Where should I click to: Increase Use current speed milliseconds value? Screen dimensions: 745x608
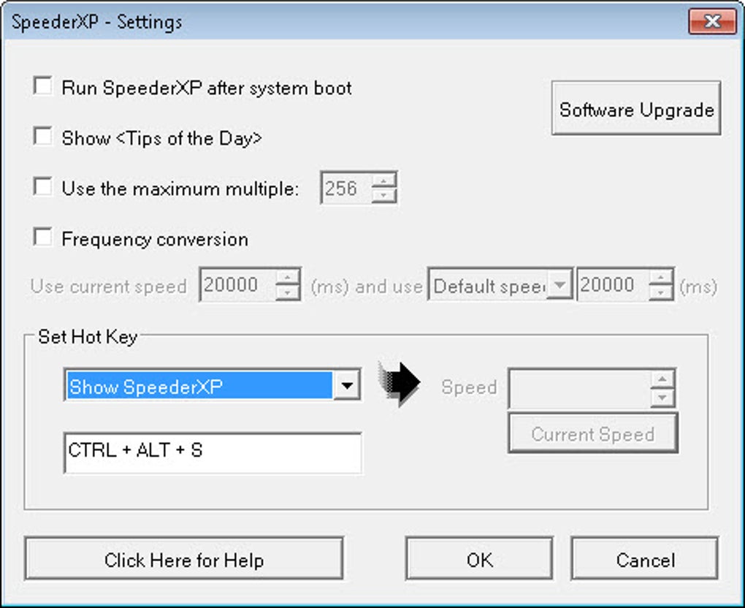(x=289, y=278)
